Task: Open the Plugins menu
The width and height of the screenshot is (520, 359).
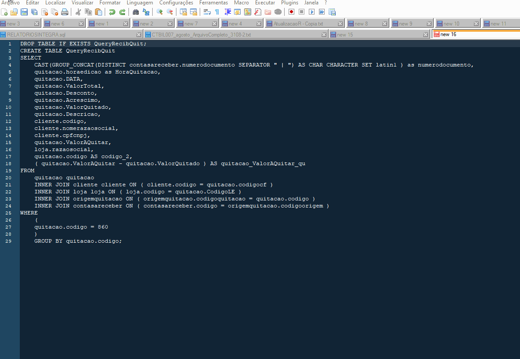Action: click(x=289, y=3)
